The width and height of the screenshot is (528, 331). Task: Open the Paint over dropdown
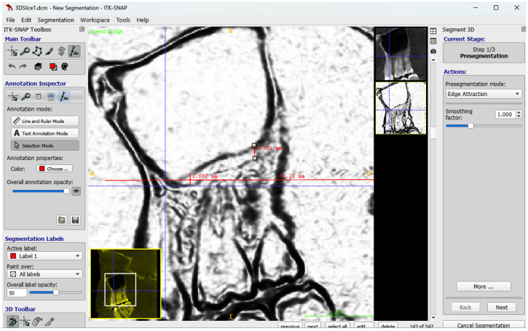point(44,274)
